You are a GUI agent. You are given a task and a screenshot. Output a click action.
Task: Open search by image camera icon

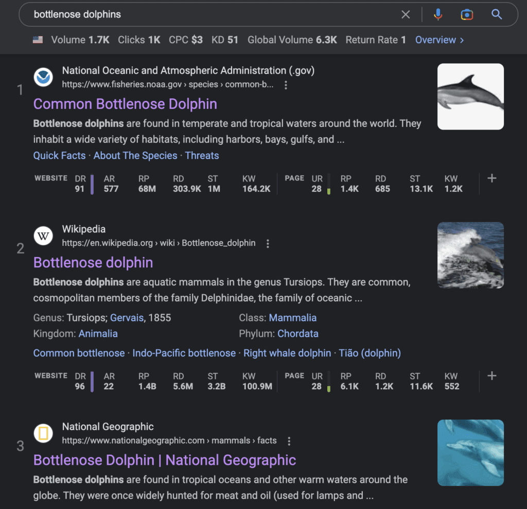[467, 14]
